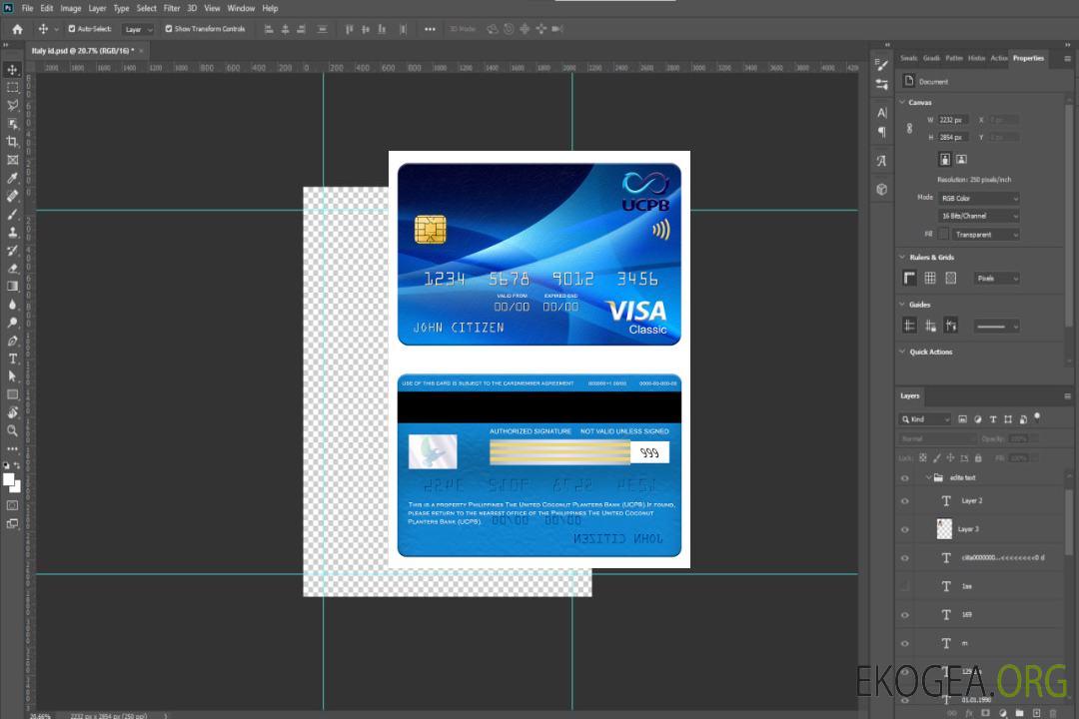The height and width of the screenshot is (719, 1079).
Task: Collapse the Canvas section
Action: point(902,102)
